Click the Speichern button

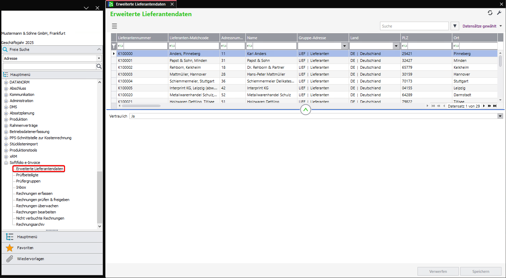481,271
